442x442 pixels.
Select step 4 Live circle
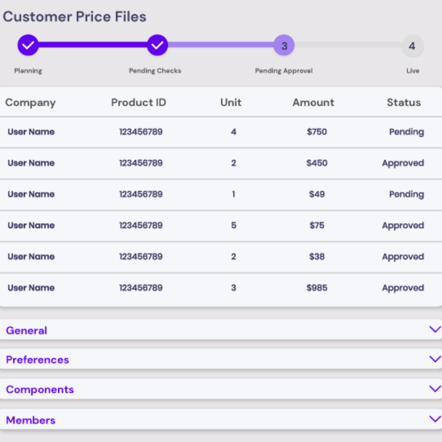coord(413,46)
